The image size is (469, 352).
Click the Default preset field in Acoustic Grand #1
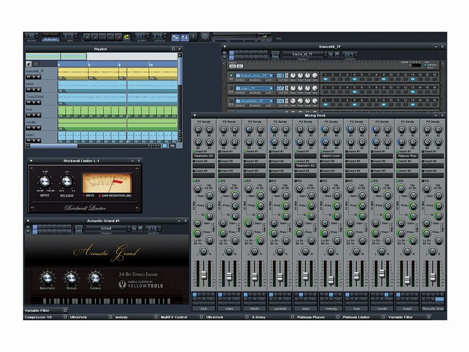[106, 228]
